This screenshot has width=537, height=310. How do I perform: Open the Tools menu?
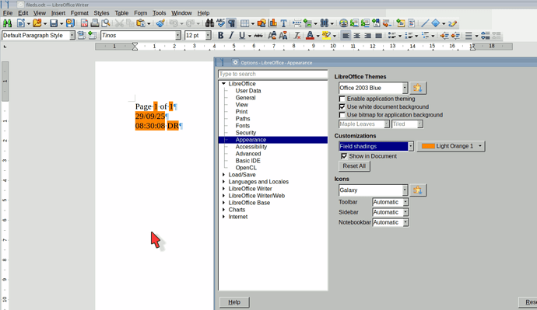(159, 13)
